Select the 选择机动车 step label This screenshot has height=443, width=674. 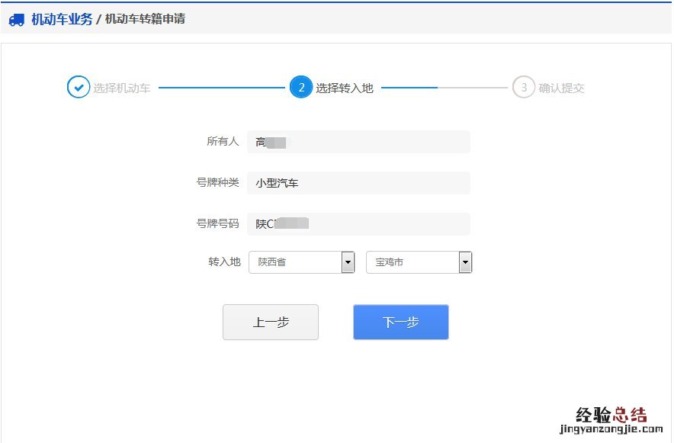(x=121, y=88)
